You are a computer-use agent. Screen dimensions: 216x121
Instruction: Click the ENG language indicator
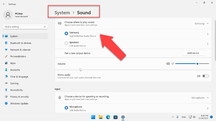[184, 117]
